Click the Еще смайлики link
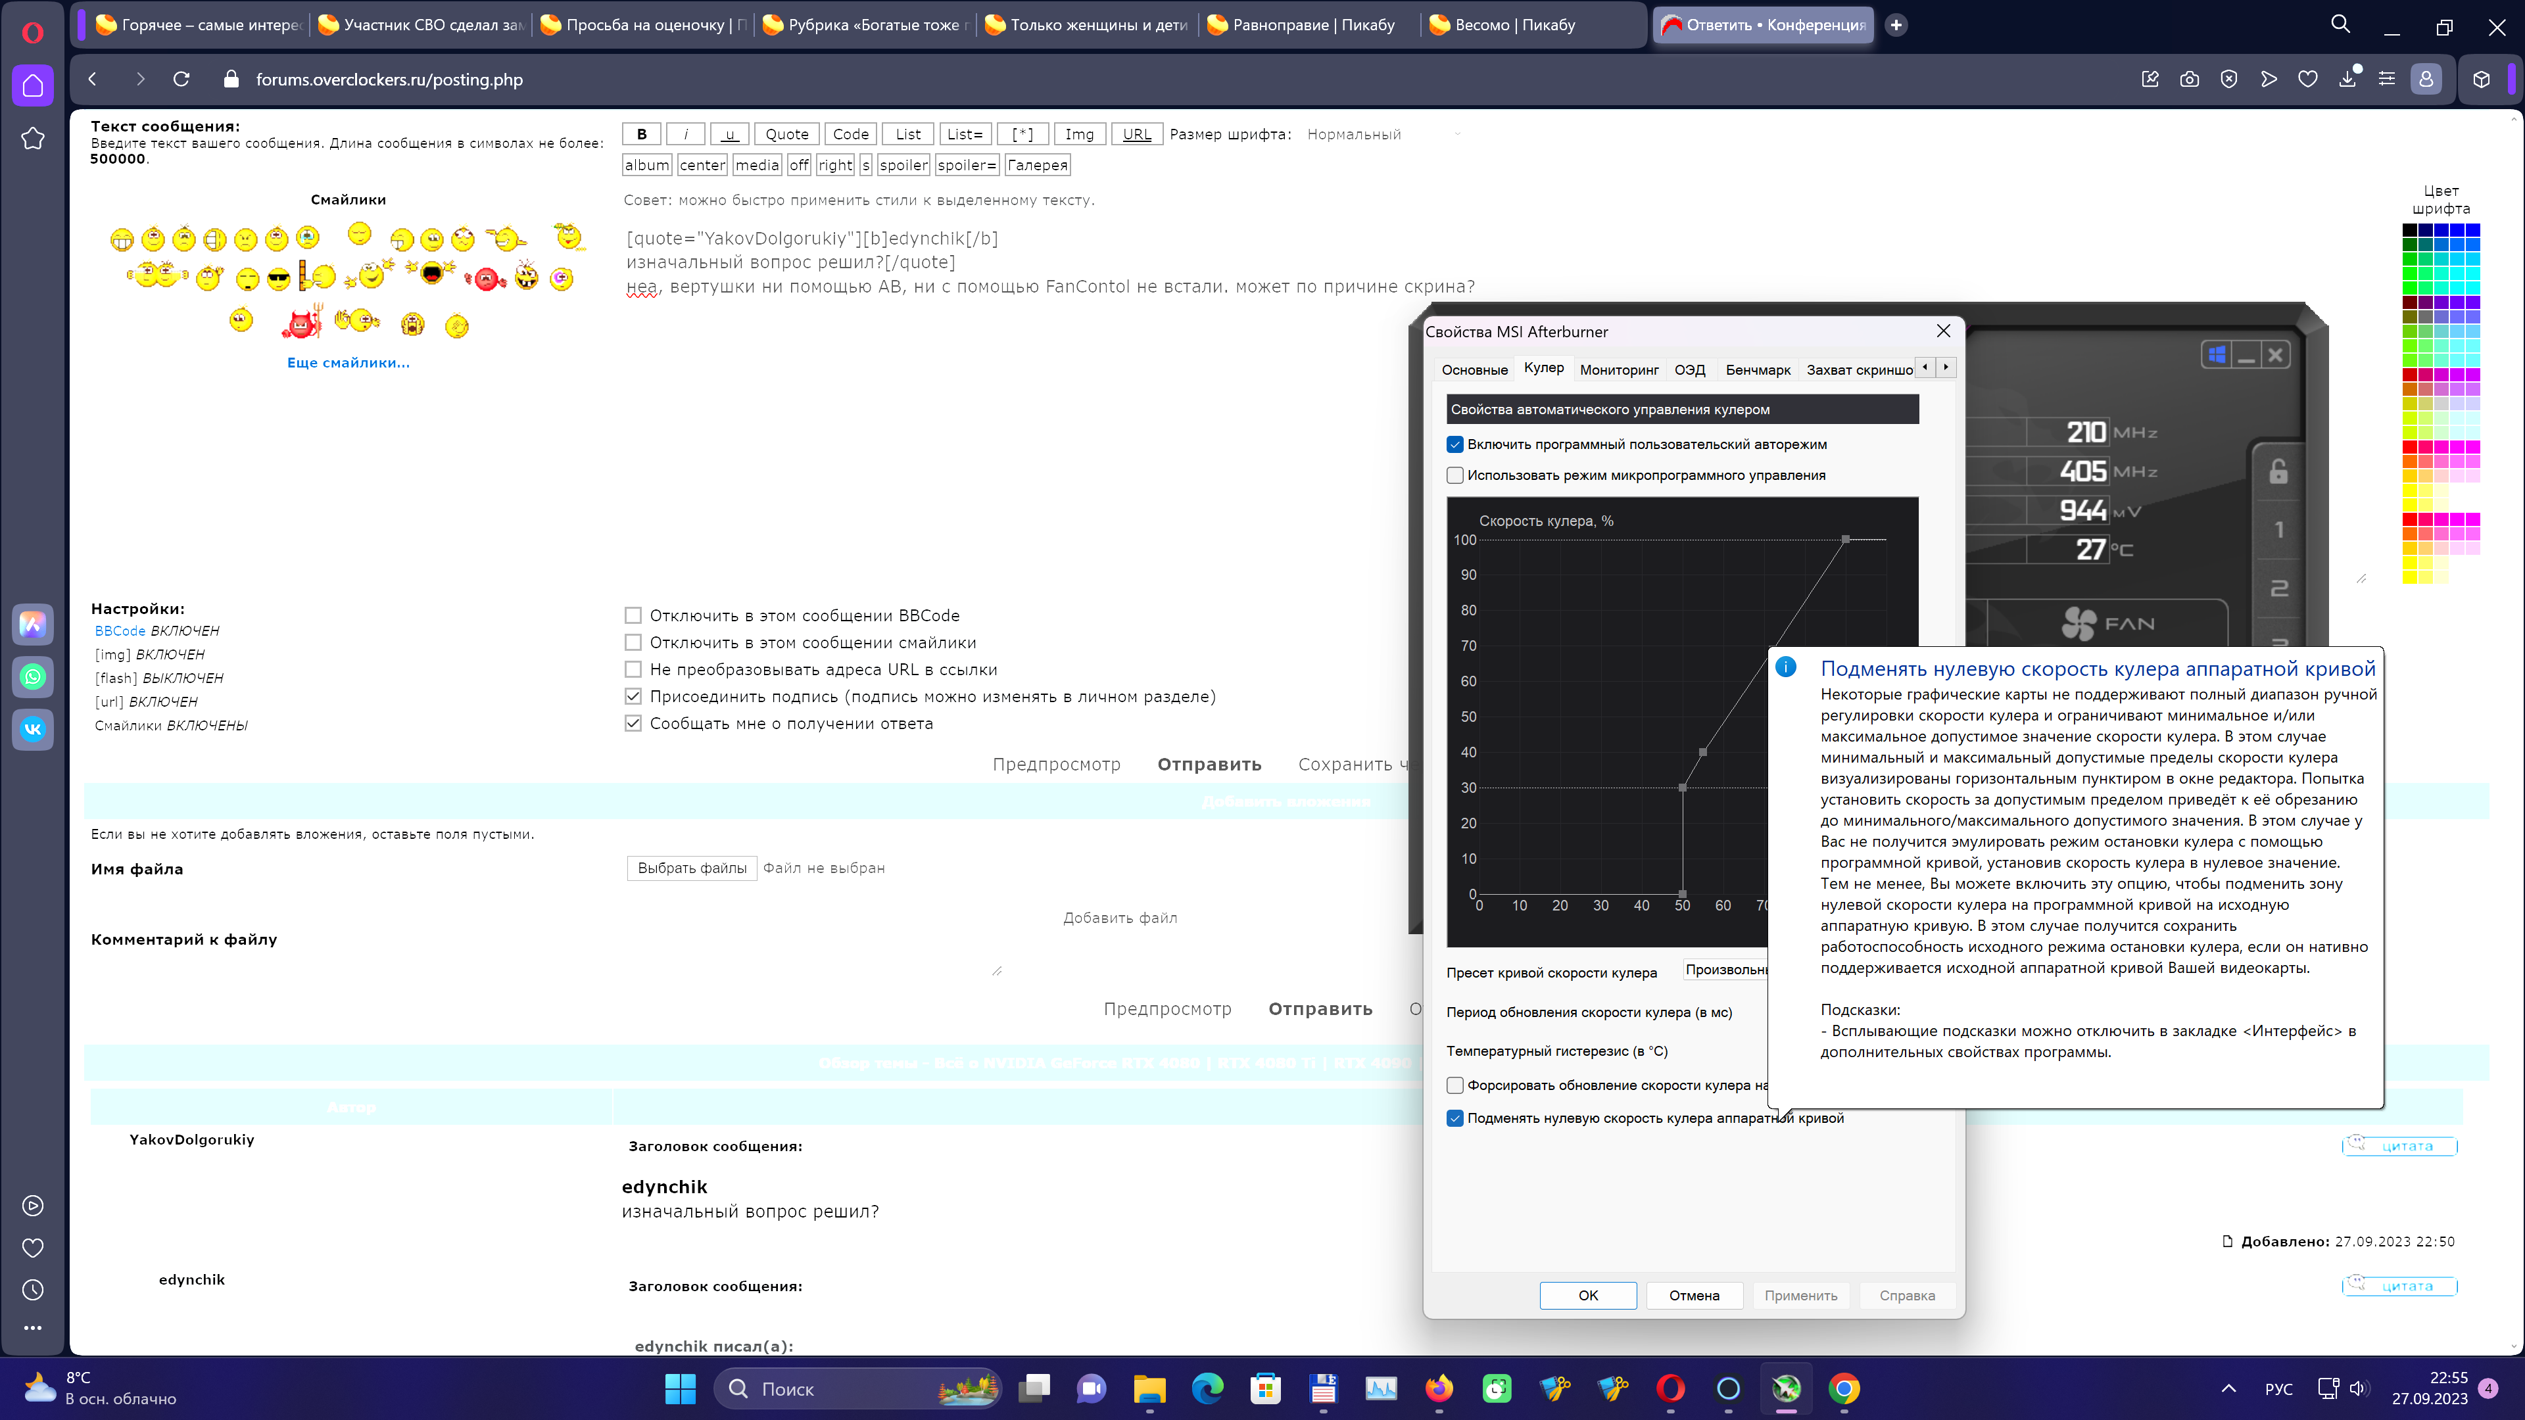The image size is (2525, 1420). [348, 363]
